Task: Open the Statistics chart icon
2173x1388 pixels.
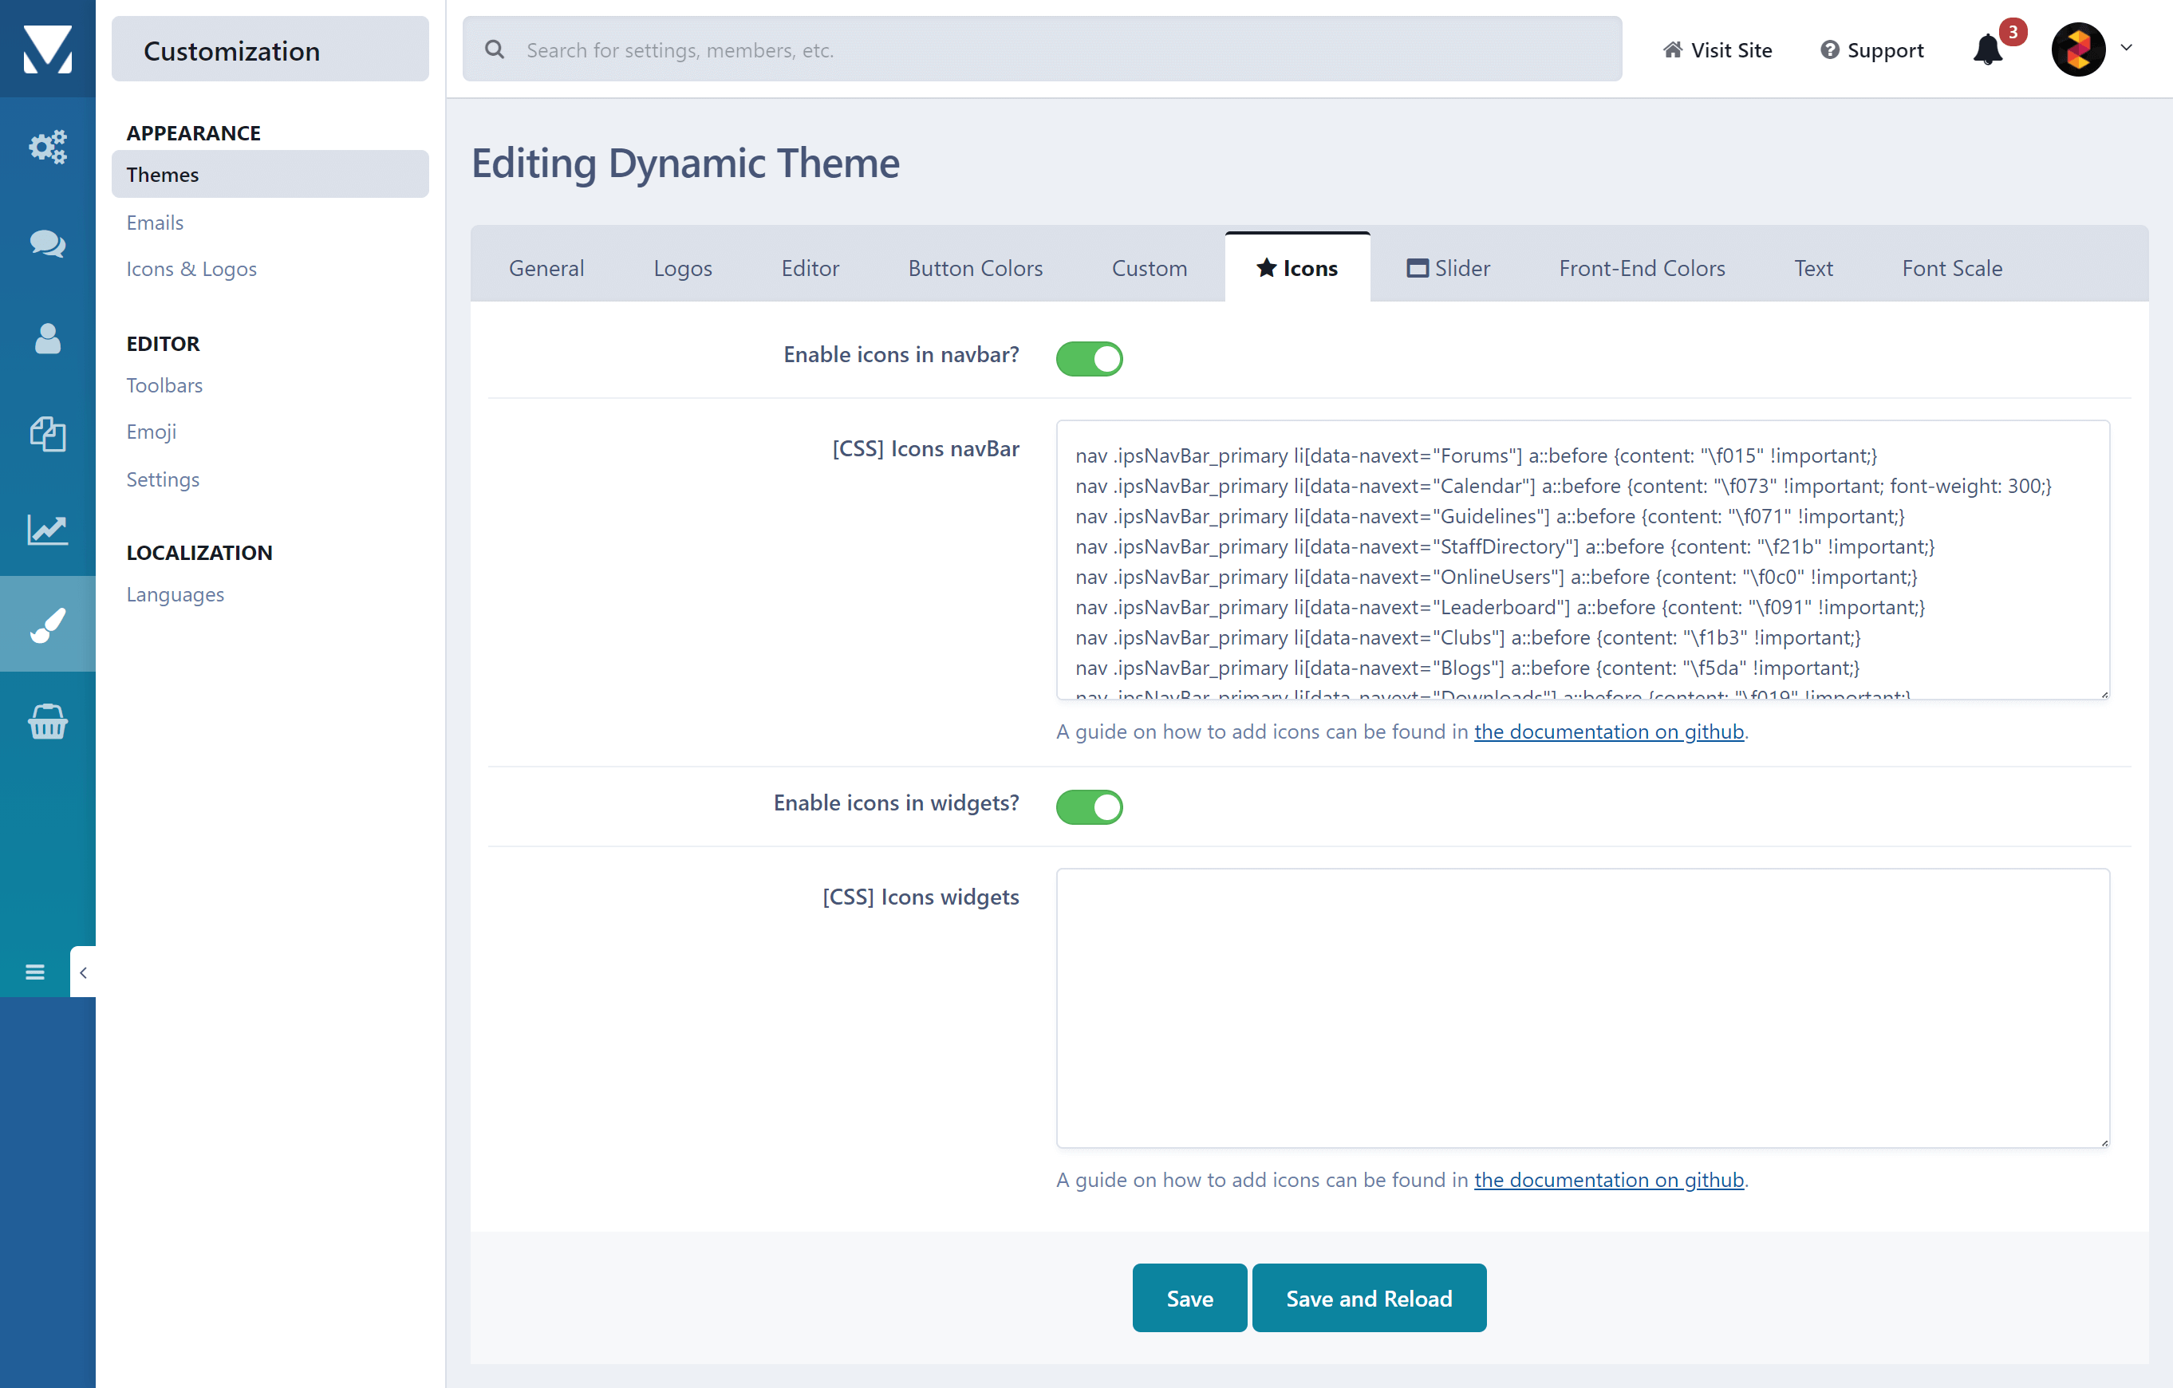Action: point(47,529)
